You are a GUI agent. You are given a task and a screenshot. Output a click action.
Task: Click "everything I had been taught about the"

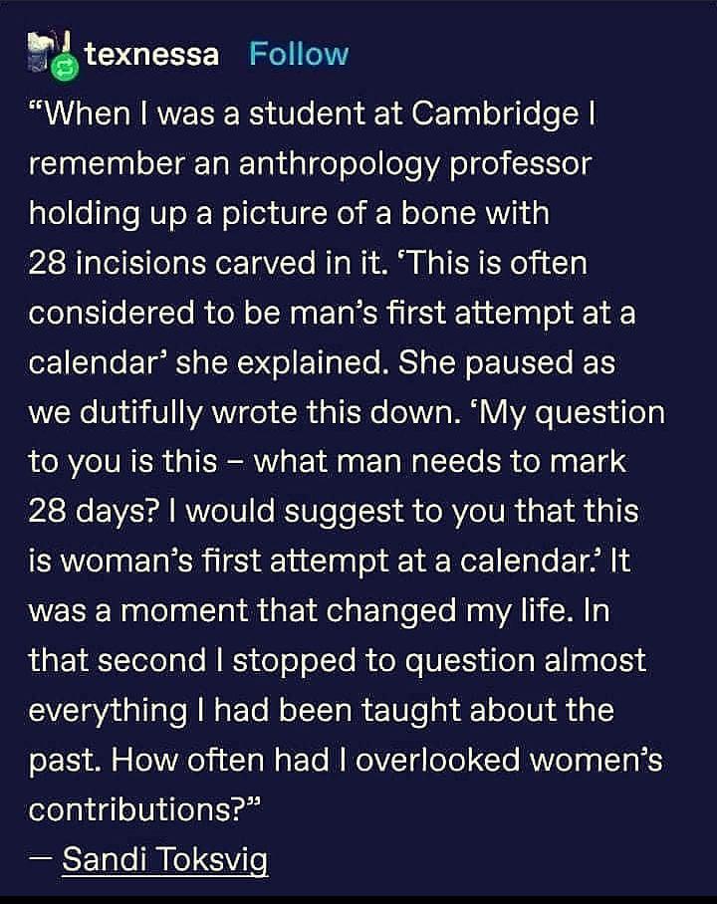point(321,710)
